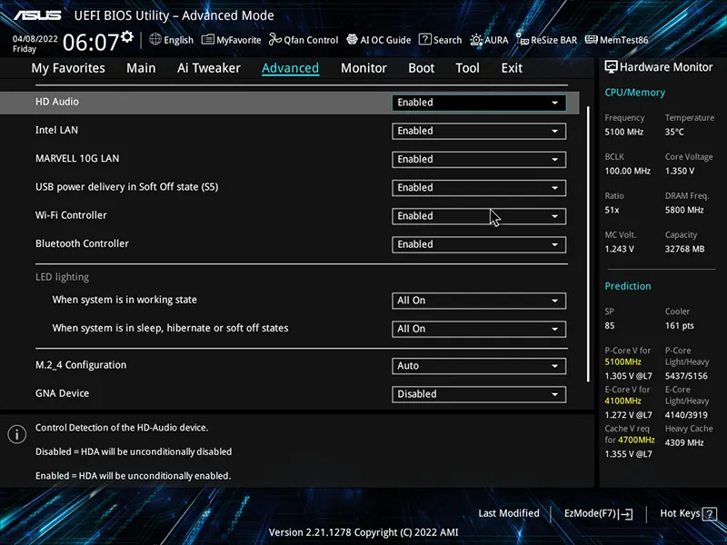Screen dimensions: 727x545
Task: Launch the MemTest86 icon
Action: coord(592,39)
